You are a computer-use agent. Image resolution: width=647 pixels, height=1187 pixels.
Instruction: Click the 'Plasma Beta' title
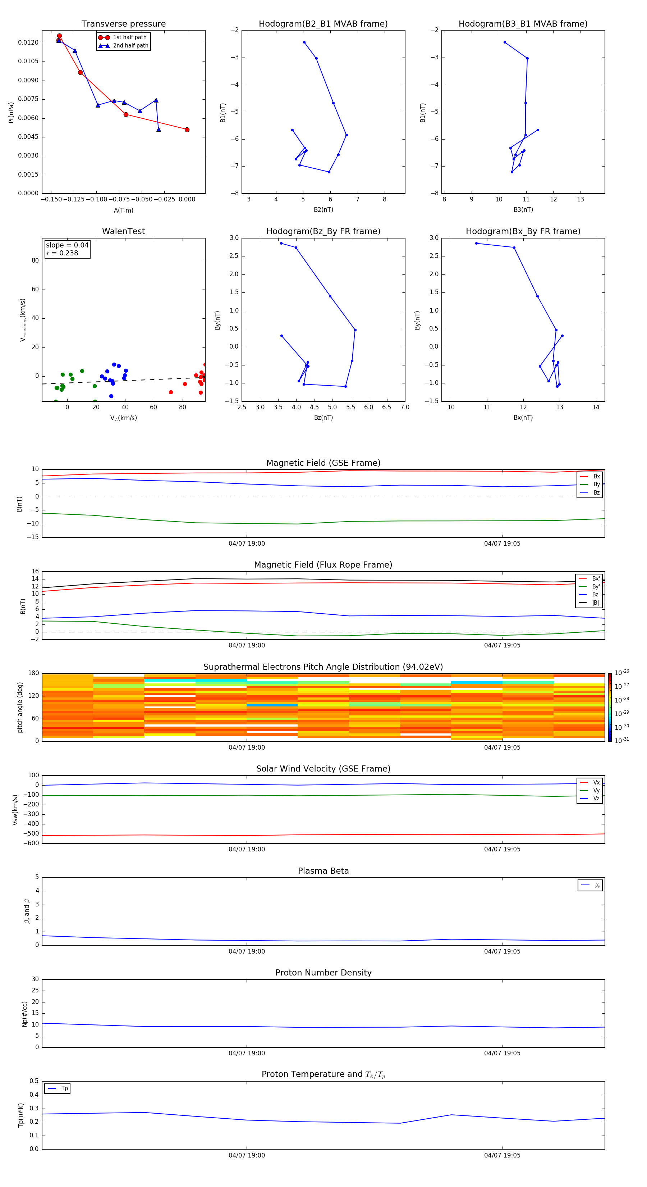pyautogui.click(x=323, y=871)
